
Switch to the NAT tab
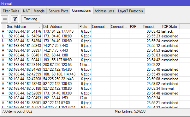pos(27,11)
